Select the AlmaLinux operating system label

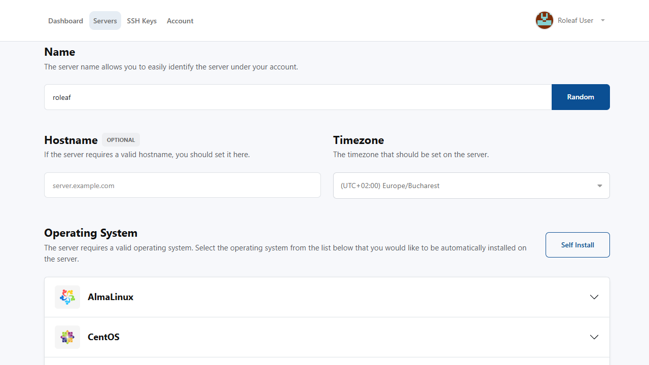click(x=111, y=297)
